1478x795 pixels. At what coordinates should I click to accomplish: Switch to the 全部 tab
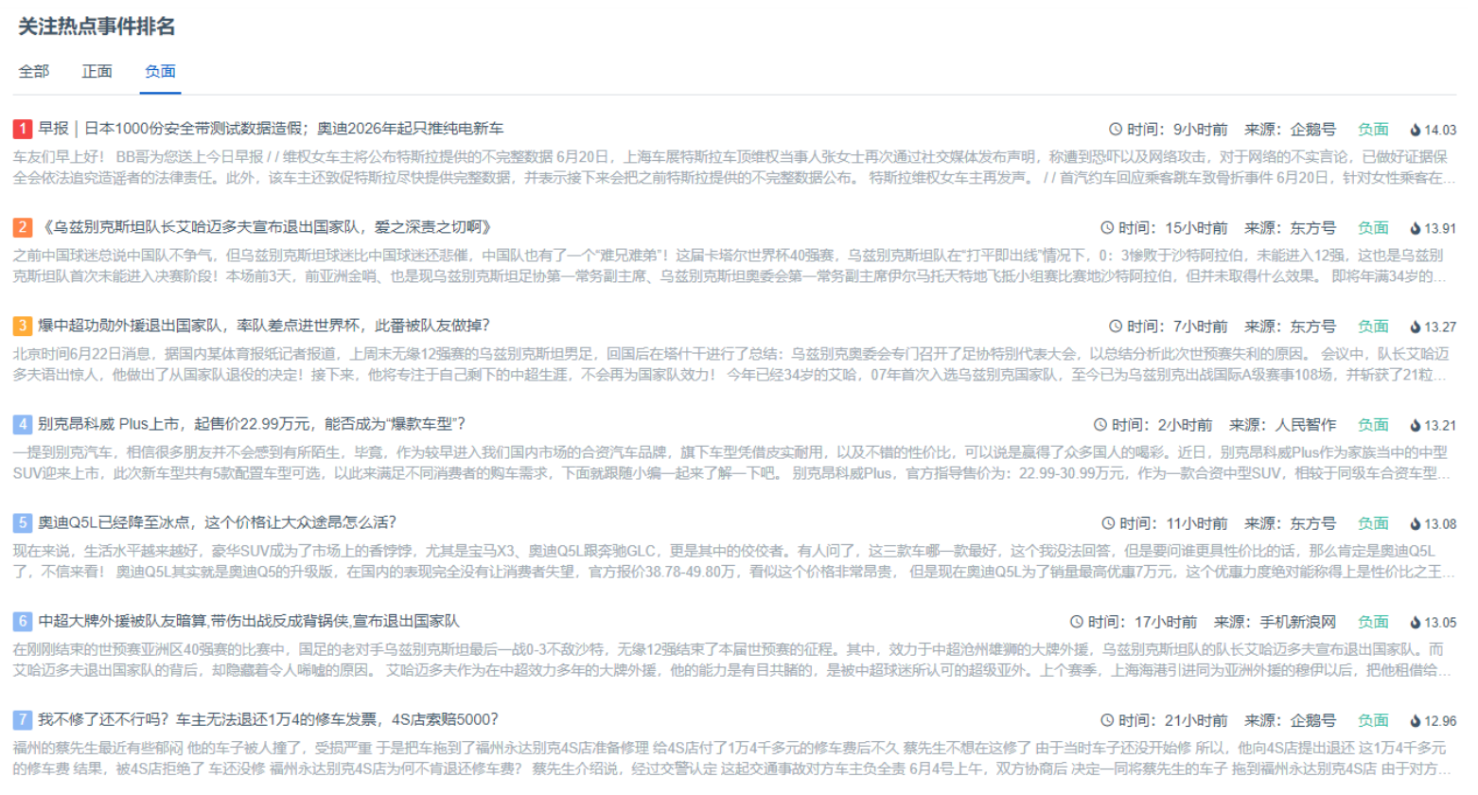[34, 72]
